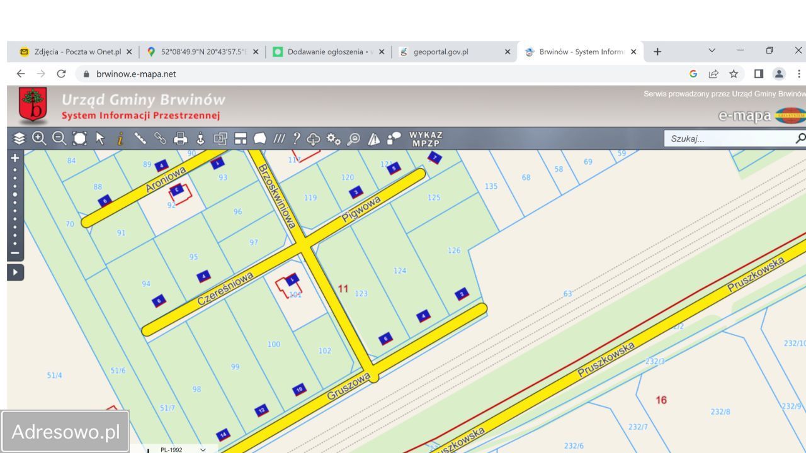806x453 pixels.
Task: Open the WYKAZ MPZP list
Action: 426,139
